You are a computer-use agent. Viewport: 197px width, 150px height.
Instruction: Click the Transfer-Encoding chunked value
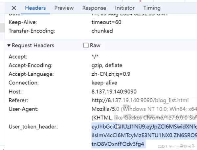pyautogui.click(x=102, y=31)
